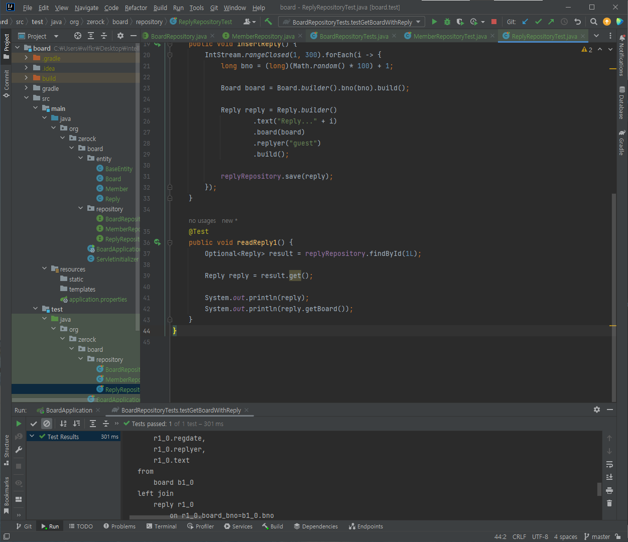Screen dimensions: 628x542
Task: Collapse the resources folder
Action: coord(44,269)
